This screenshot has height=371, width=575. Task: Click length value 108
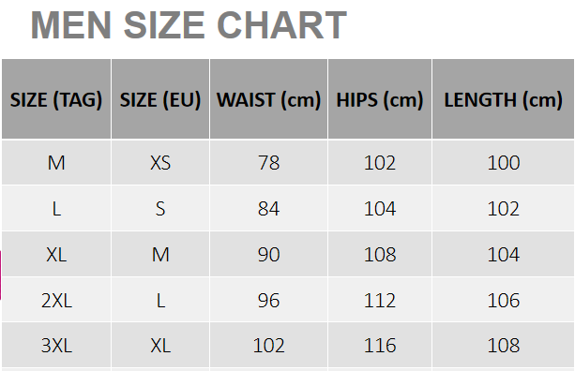[503, 346]
